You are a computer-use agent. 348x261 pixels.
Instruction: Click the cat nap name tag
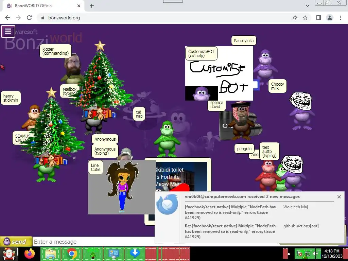point(139,114)
